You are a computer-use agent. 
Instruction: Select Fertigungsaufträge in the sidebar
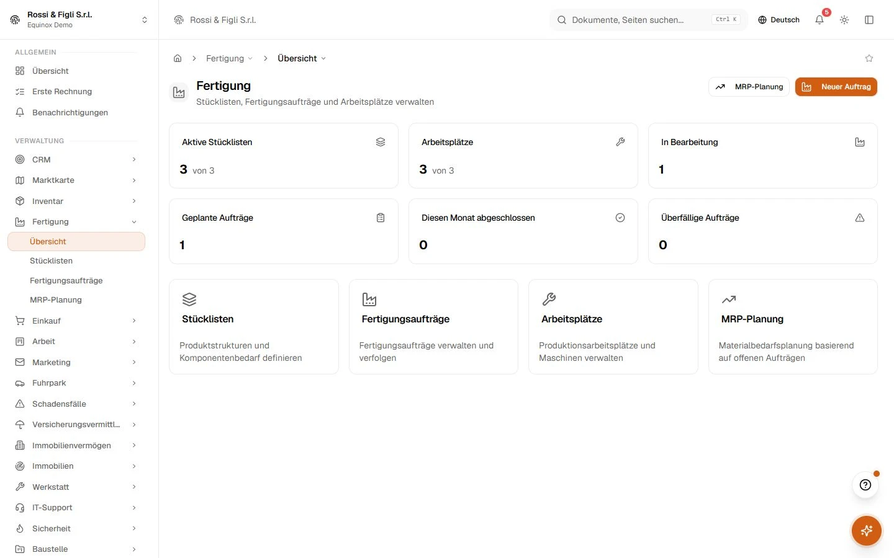76,280
